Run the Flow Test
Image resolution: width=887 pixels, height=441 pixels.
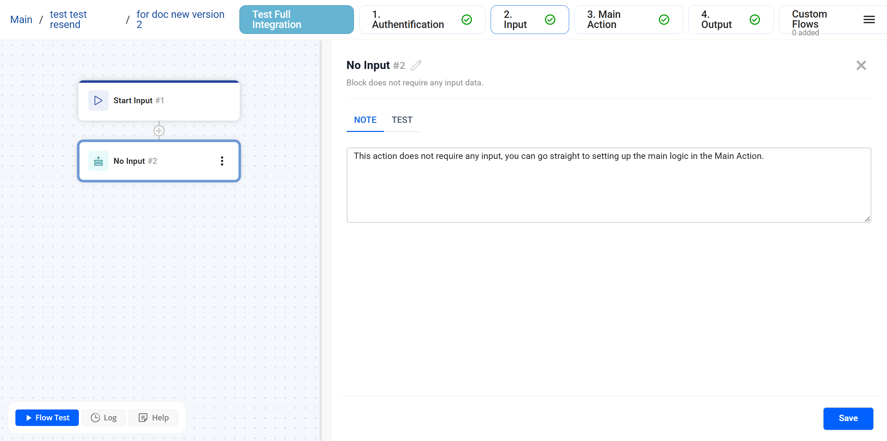pyautogui.click(x=47, y=418)
